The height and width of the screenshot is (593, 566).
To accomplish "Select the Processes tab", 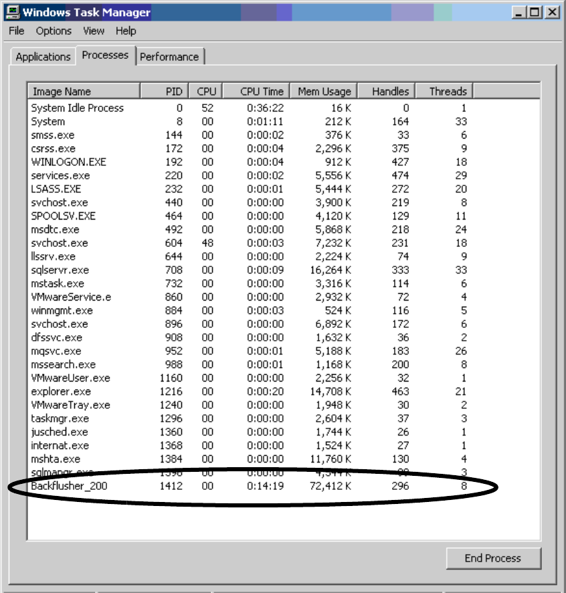I will [106, 55].
